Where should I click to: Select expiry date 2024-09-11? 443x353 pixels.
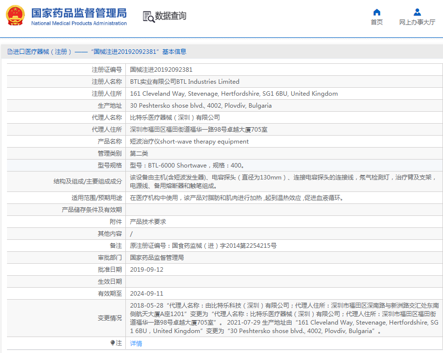147,294
